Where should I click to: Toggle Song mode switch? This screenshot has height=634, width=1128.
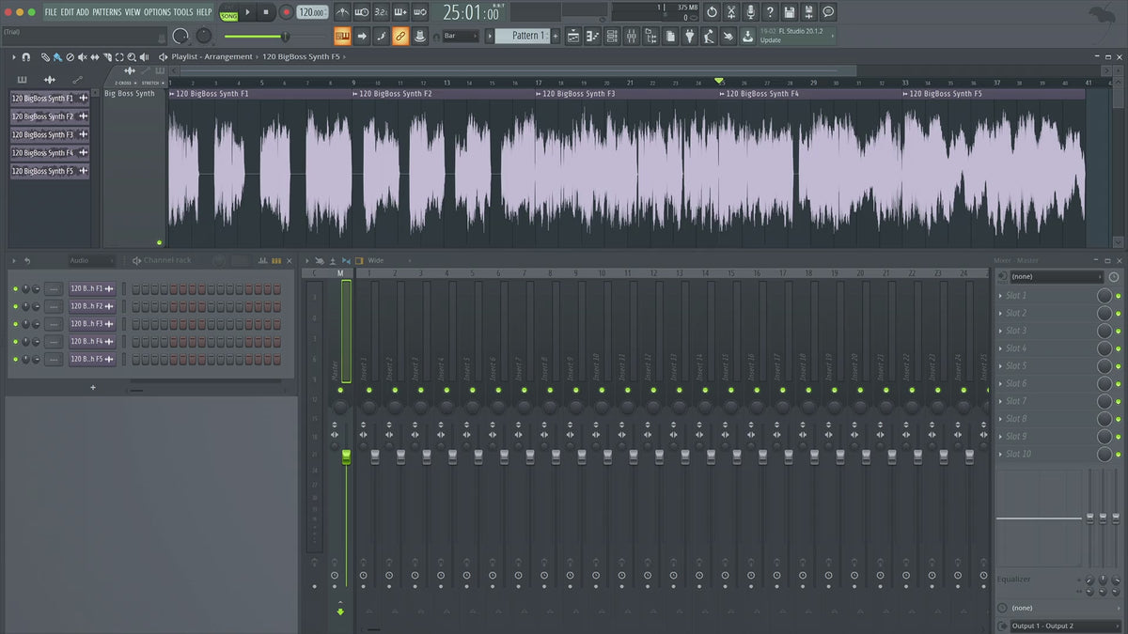coord(228,13)
